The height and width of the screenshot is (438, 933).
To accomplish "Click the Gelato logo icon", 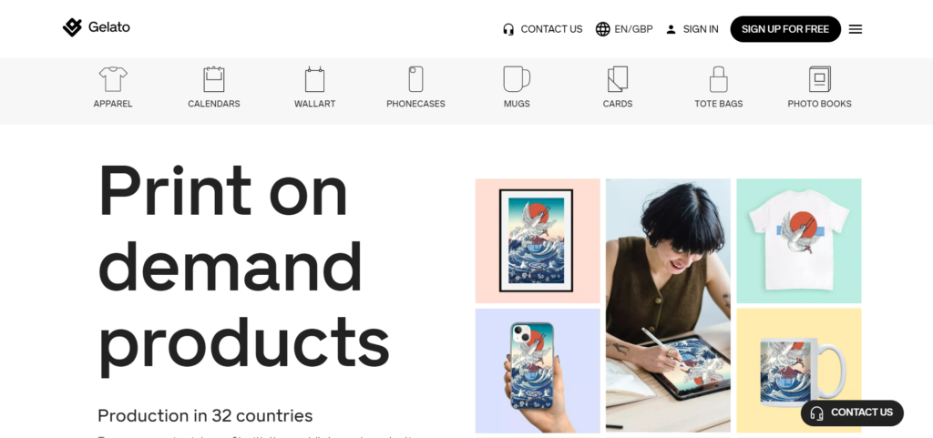I will pyautogui.click(x=72, y=27).
